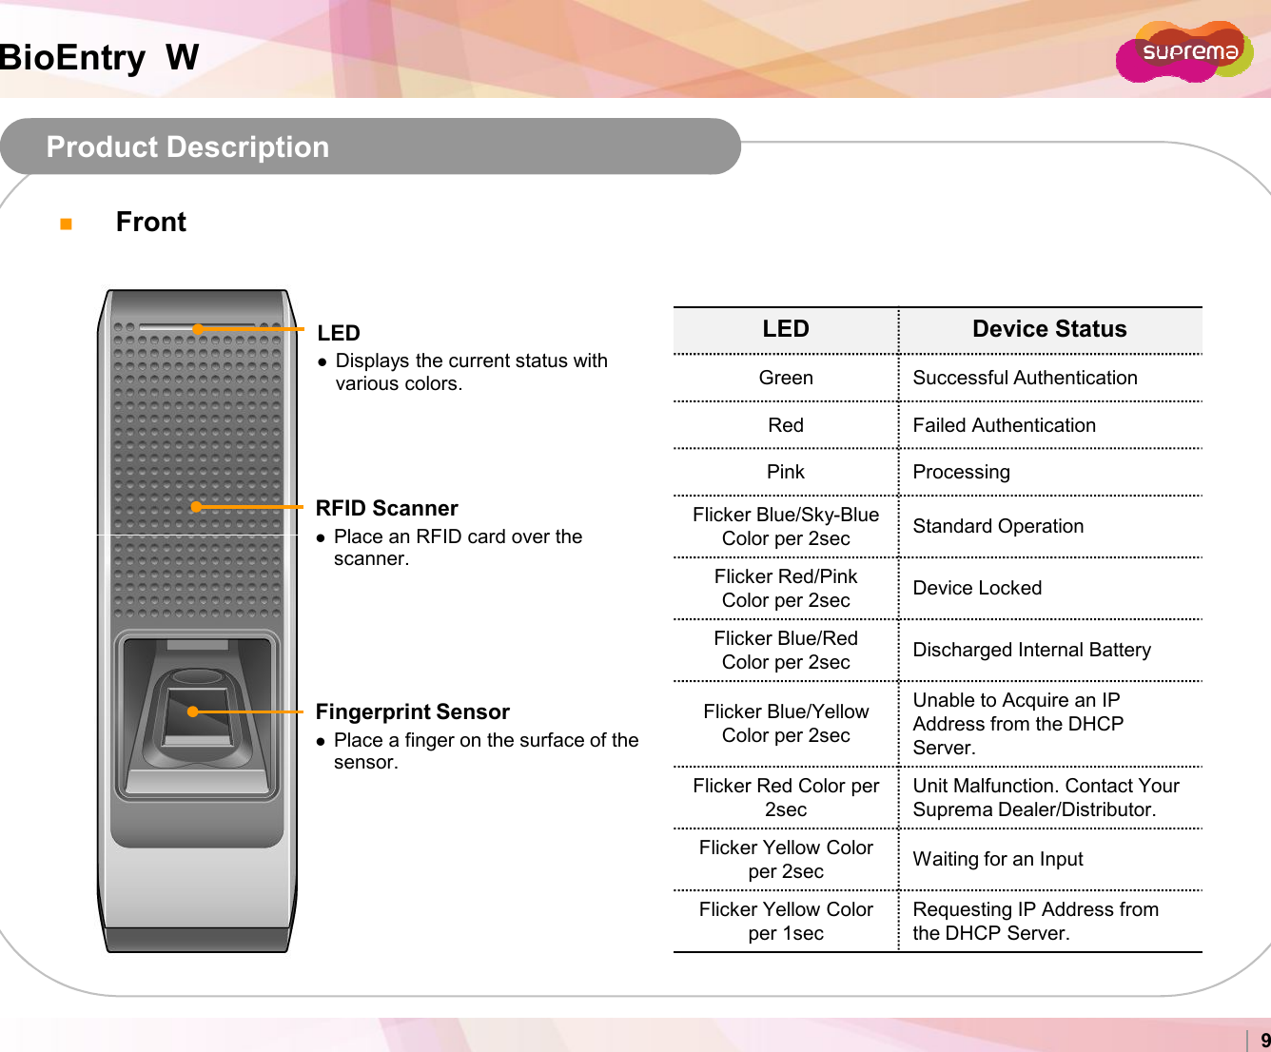Click the BioEntry W title

point(99,57)
